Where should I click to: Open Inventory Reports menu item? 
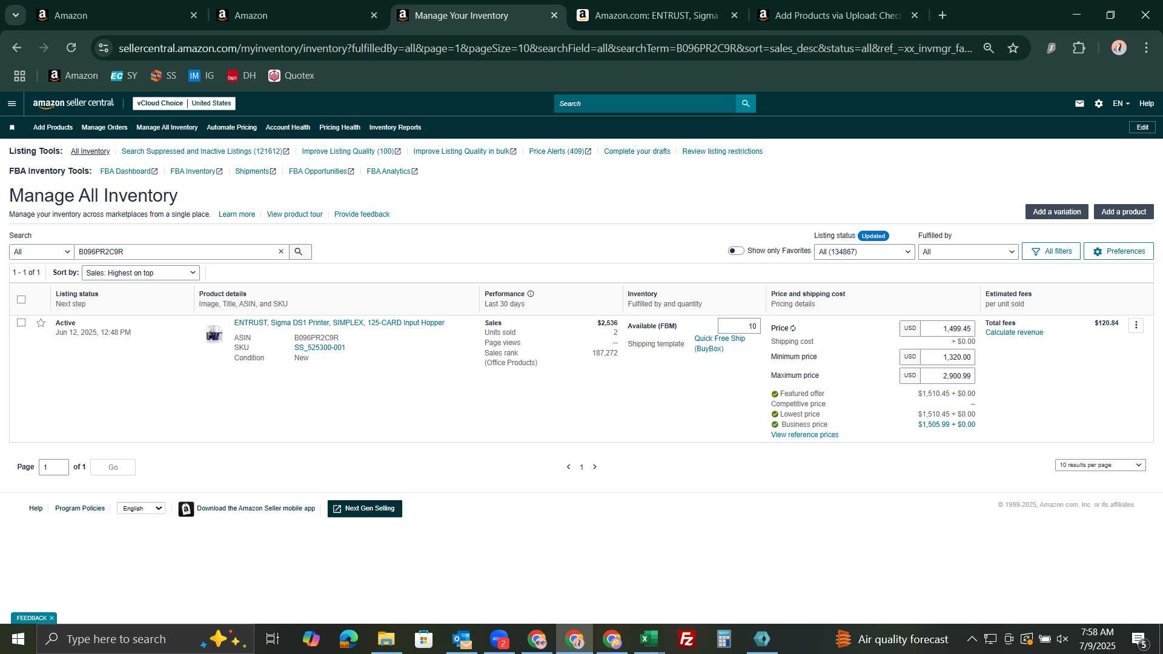pyautogui.click(x=395, y=128)
